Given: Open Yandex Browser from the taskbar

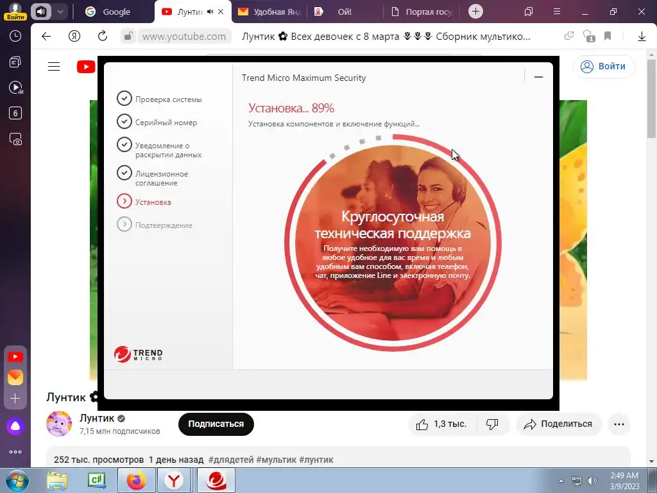Looking at the screenshot, I should click(173, 481).
